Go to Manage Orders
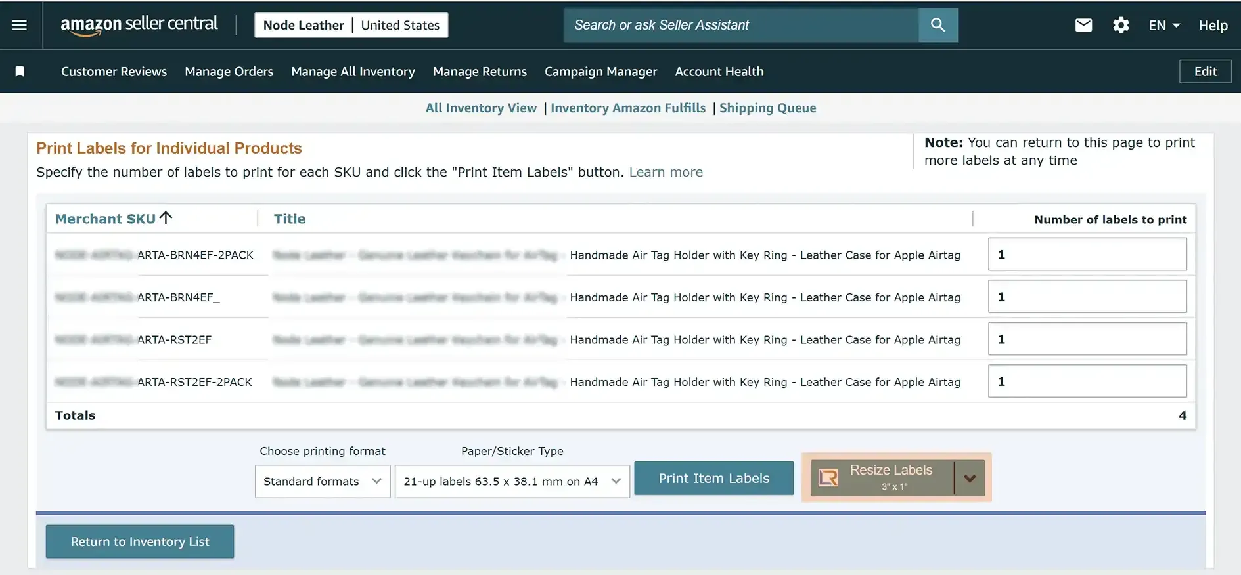The height and width of the screenshot is (575, 1241). (x=229, y=72)
